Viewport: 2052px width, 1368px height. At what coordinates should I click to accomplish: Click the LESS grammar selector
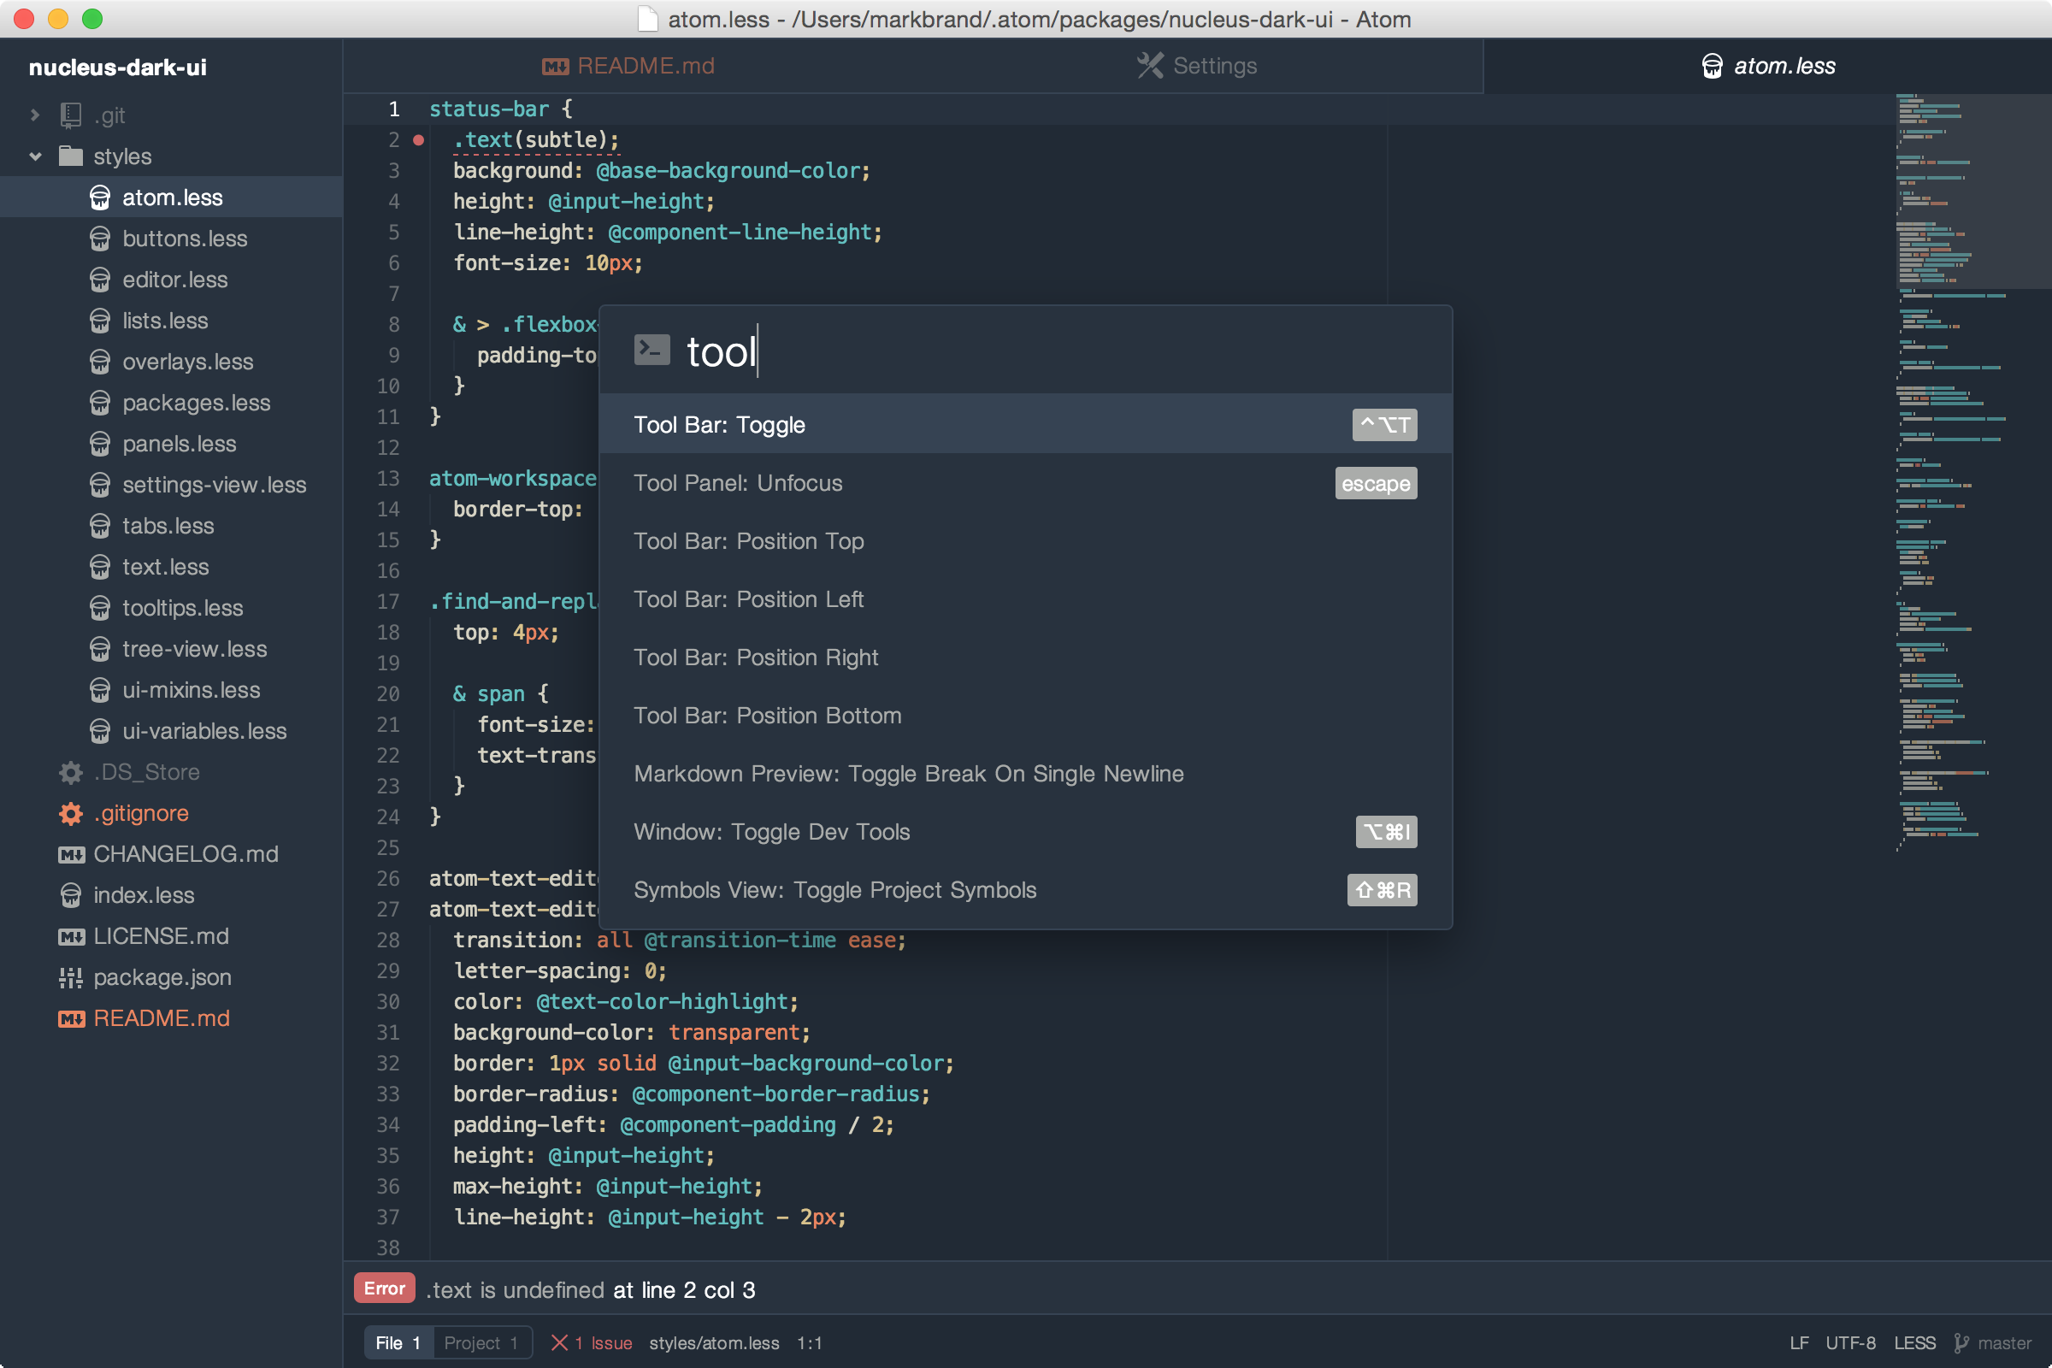pos(1915,1342)
